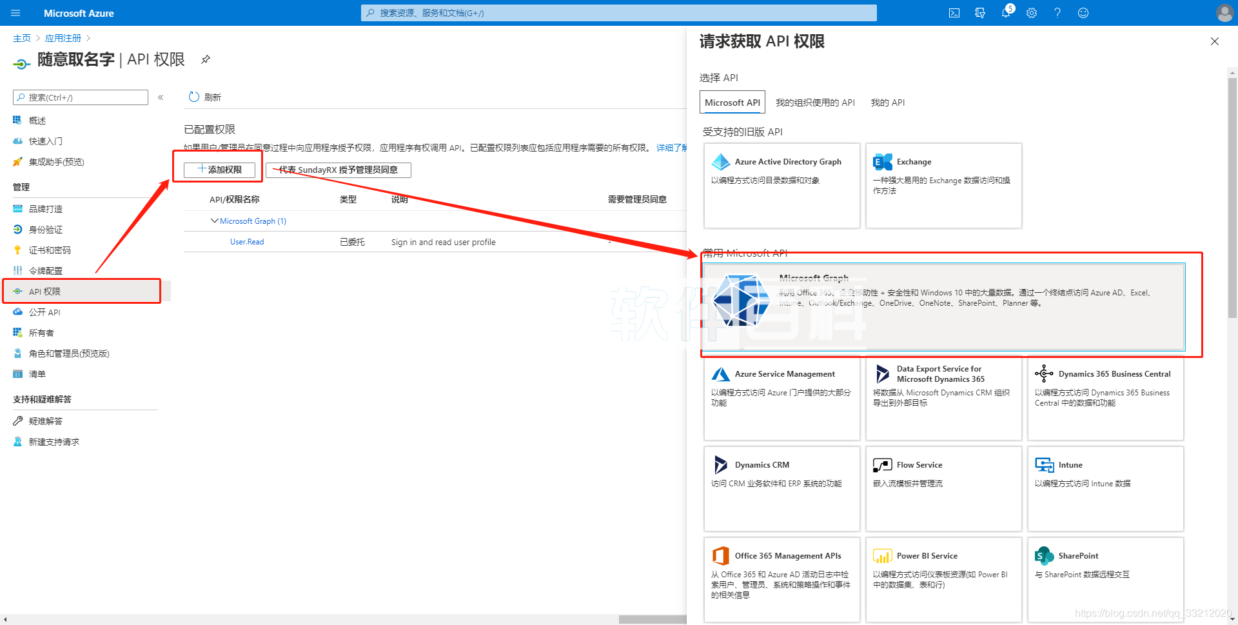
Task: Switch to 我的组织使用的 API tab
Action: pyautogui.click(x=815, y=103)
